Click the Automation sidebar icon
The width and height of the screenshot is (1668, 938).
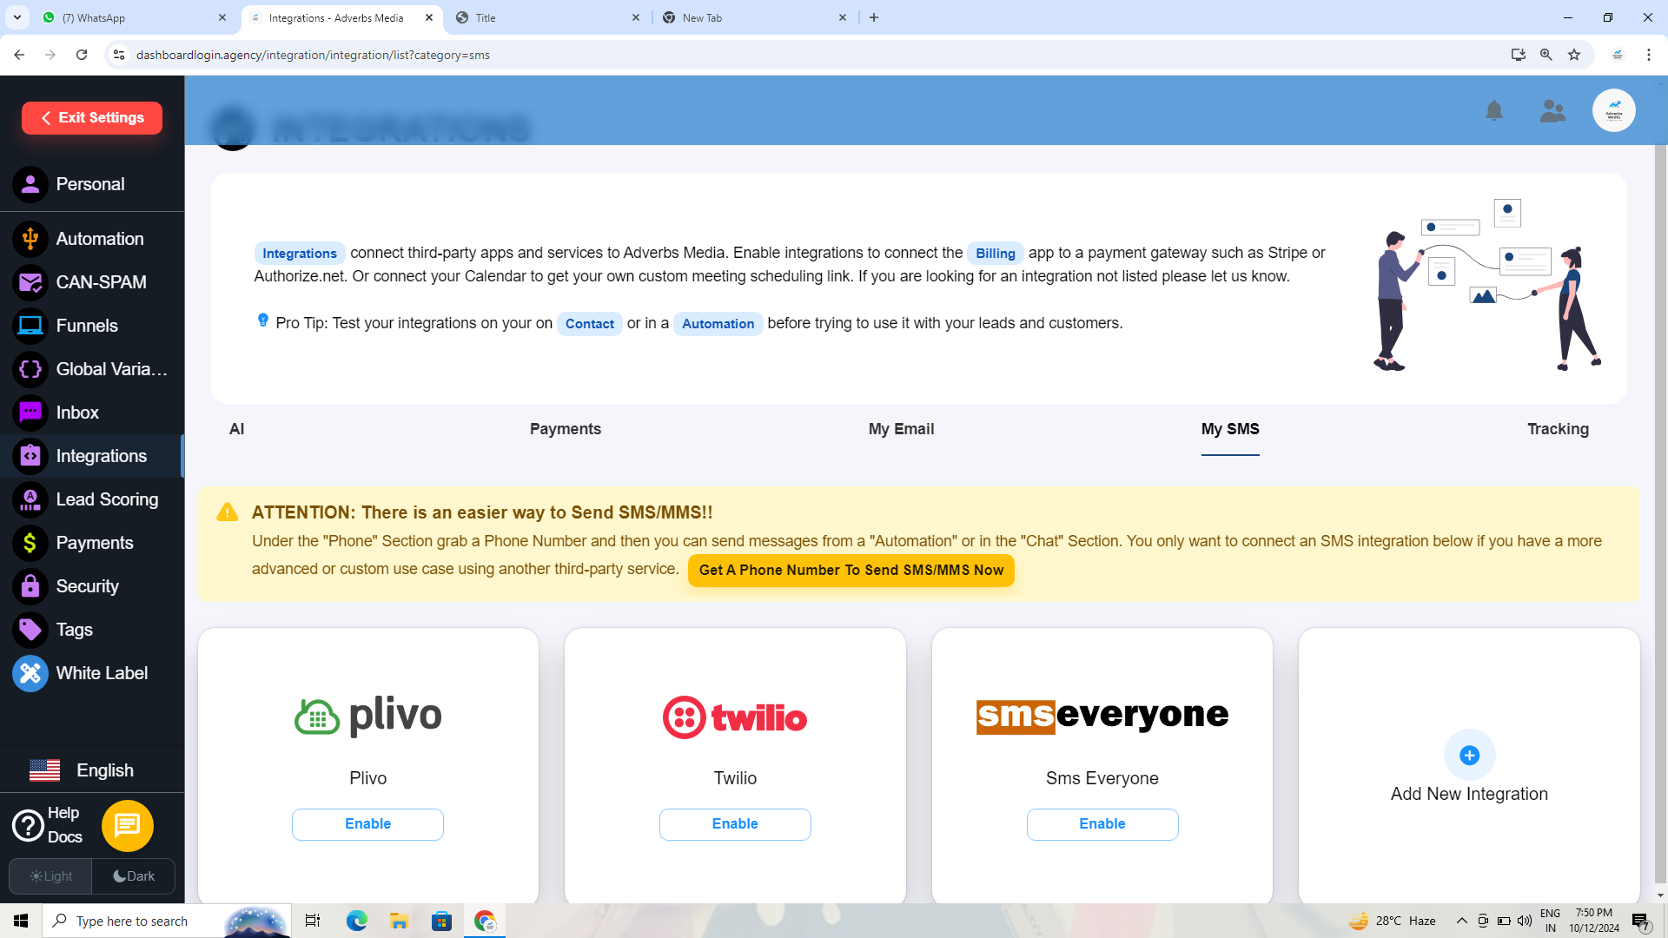point(30,239)
